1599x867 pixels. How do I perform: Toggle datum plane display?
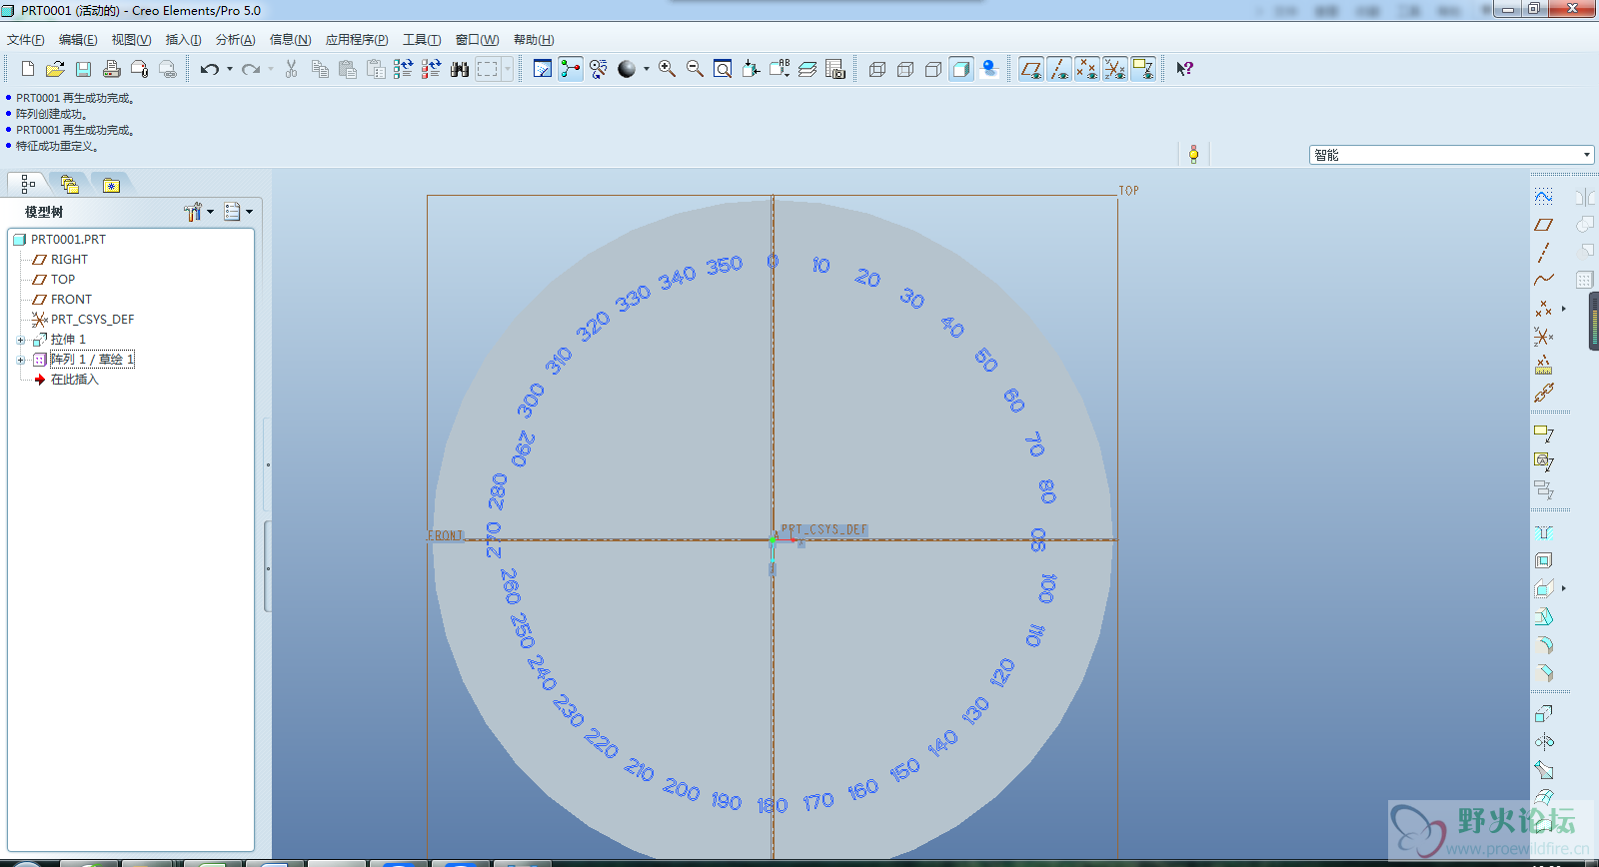pos(1031,69)
